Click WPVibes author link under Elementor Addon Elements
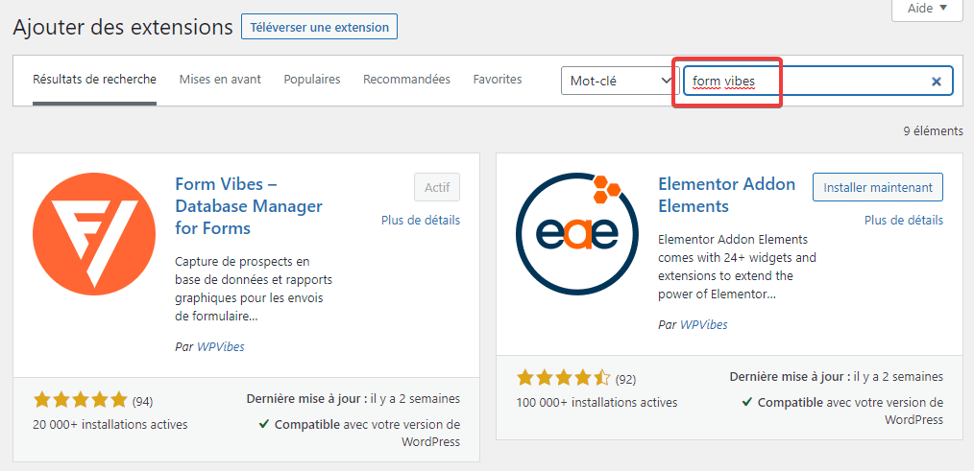Viewport: 974px width, 471px height. tap(704, 324)
